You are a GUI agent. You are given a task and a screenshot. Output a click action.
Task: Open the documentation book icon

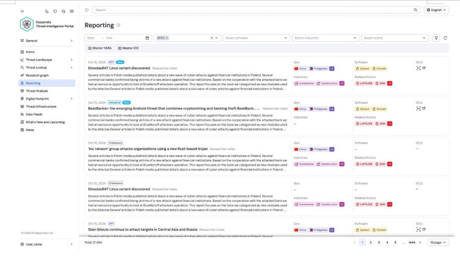pyautogui.click(x=71, y=11)
